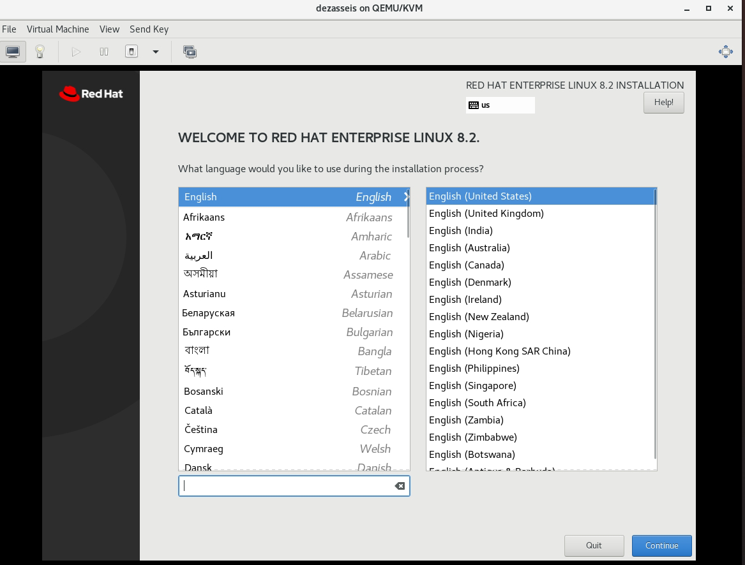Screen dimensions: 745x565
Task: Select English (Canada) locale
Action: coord(540,265)
